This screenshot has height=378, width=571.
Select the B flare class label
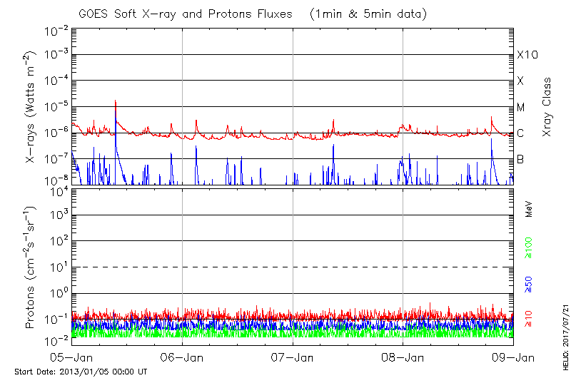point(520,159)
